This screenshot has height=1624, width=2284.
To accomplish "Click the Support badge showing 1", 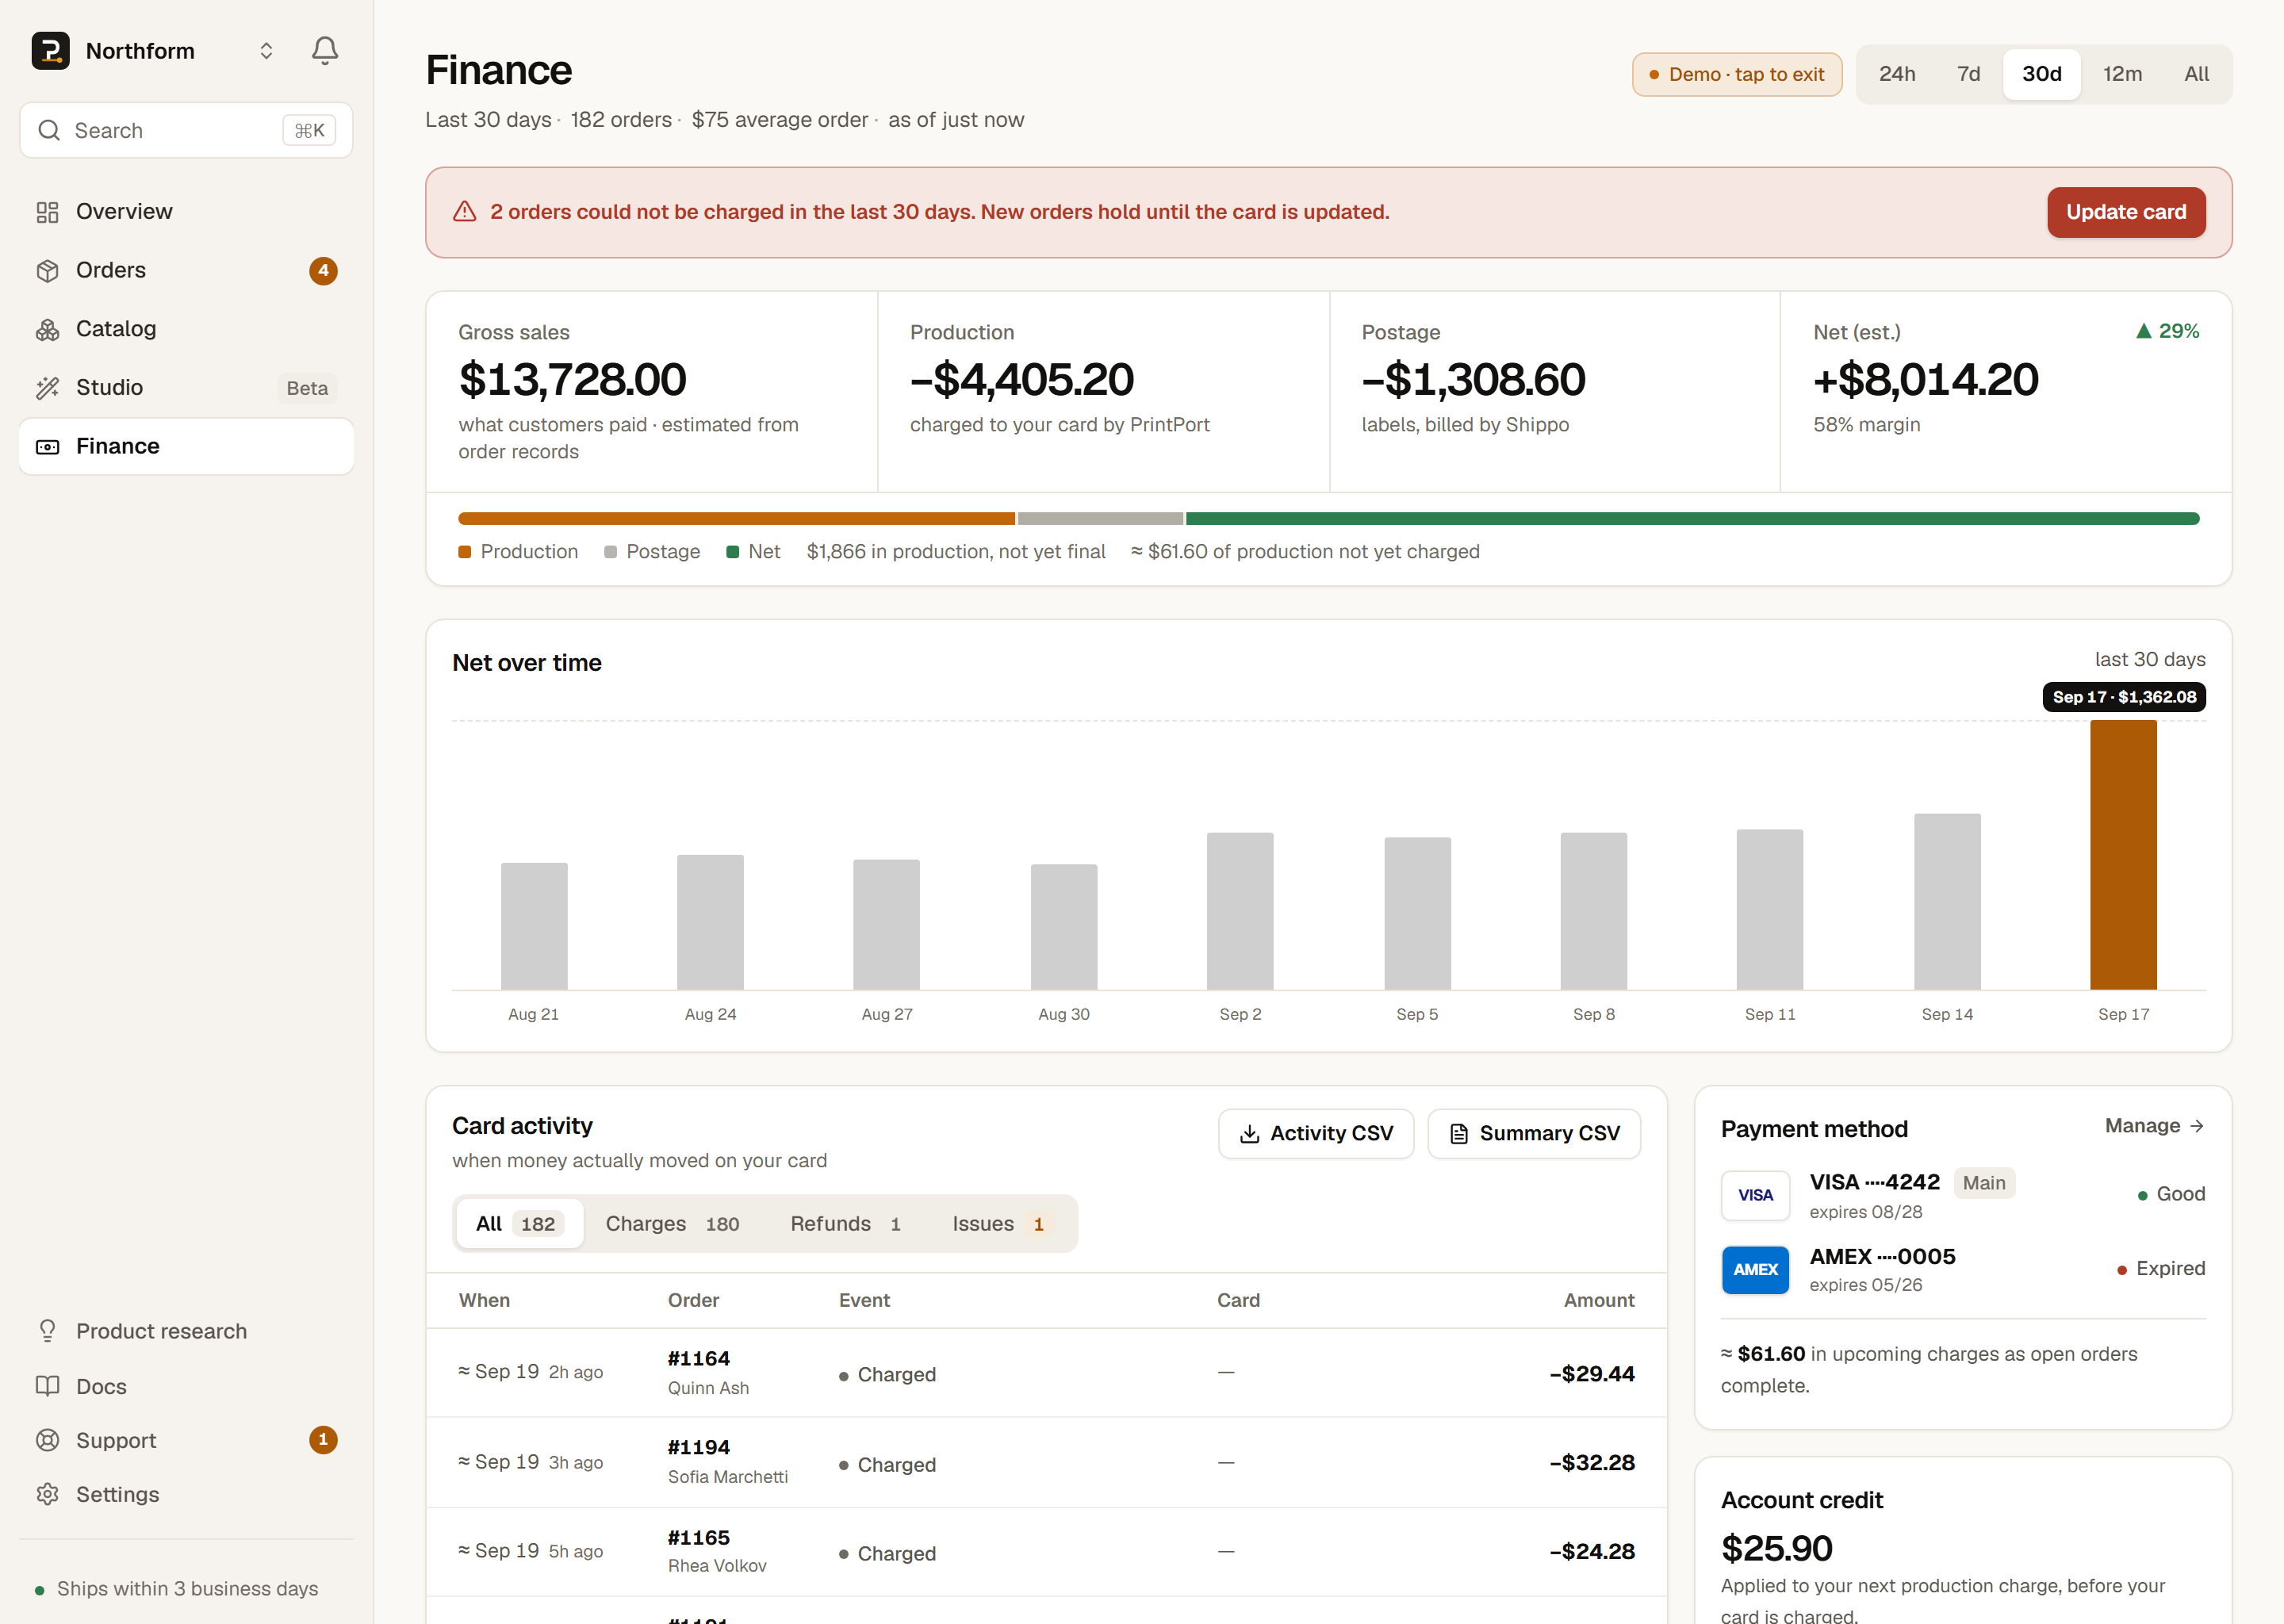I will click(323, 1440).
